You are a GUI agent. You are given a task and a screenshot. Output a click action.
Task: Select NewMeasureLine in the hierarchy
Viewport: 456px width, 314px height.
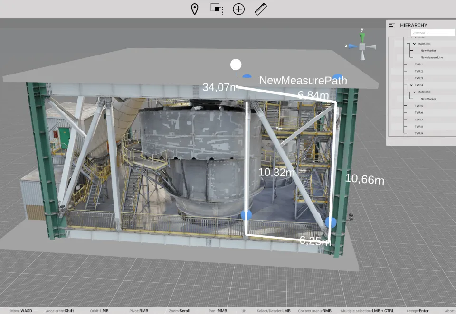click(432, 58)
